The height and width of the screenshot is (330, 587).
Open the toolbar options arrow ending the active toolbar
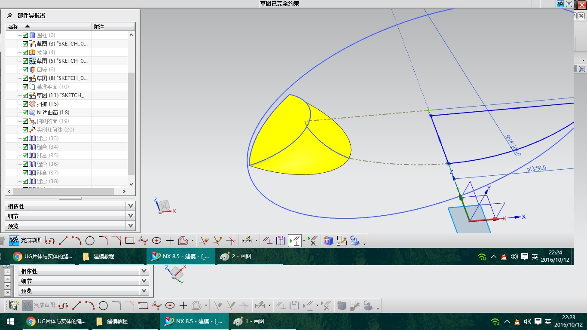[364, 244]
